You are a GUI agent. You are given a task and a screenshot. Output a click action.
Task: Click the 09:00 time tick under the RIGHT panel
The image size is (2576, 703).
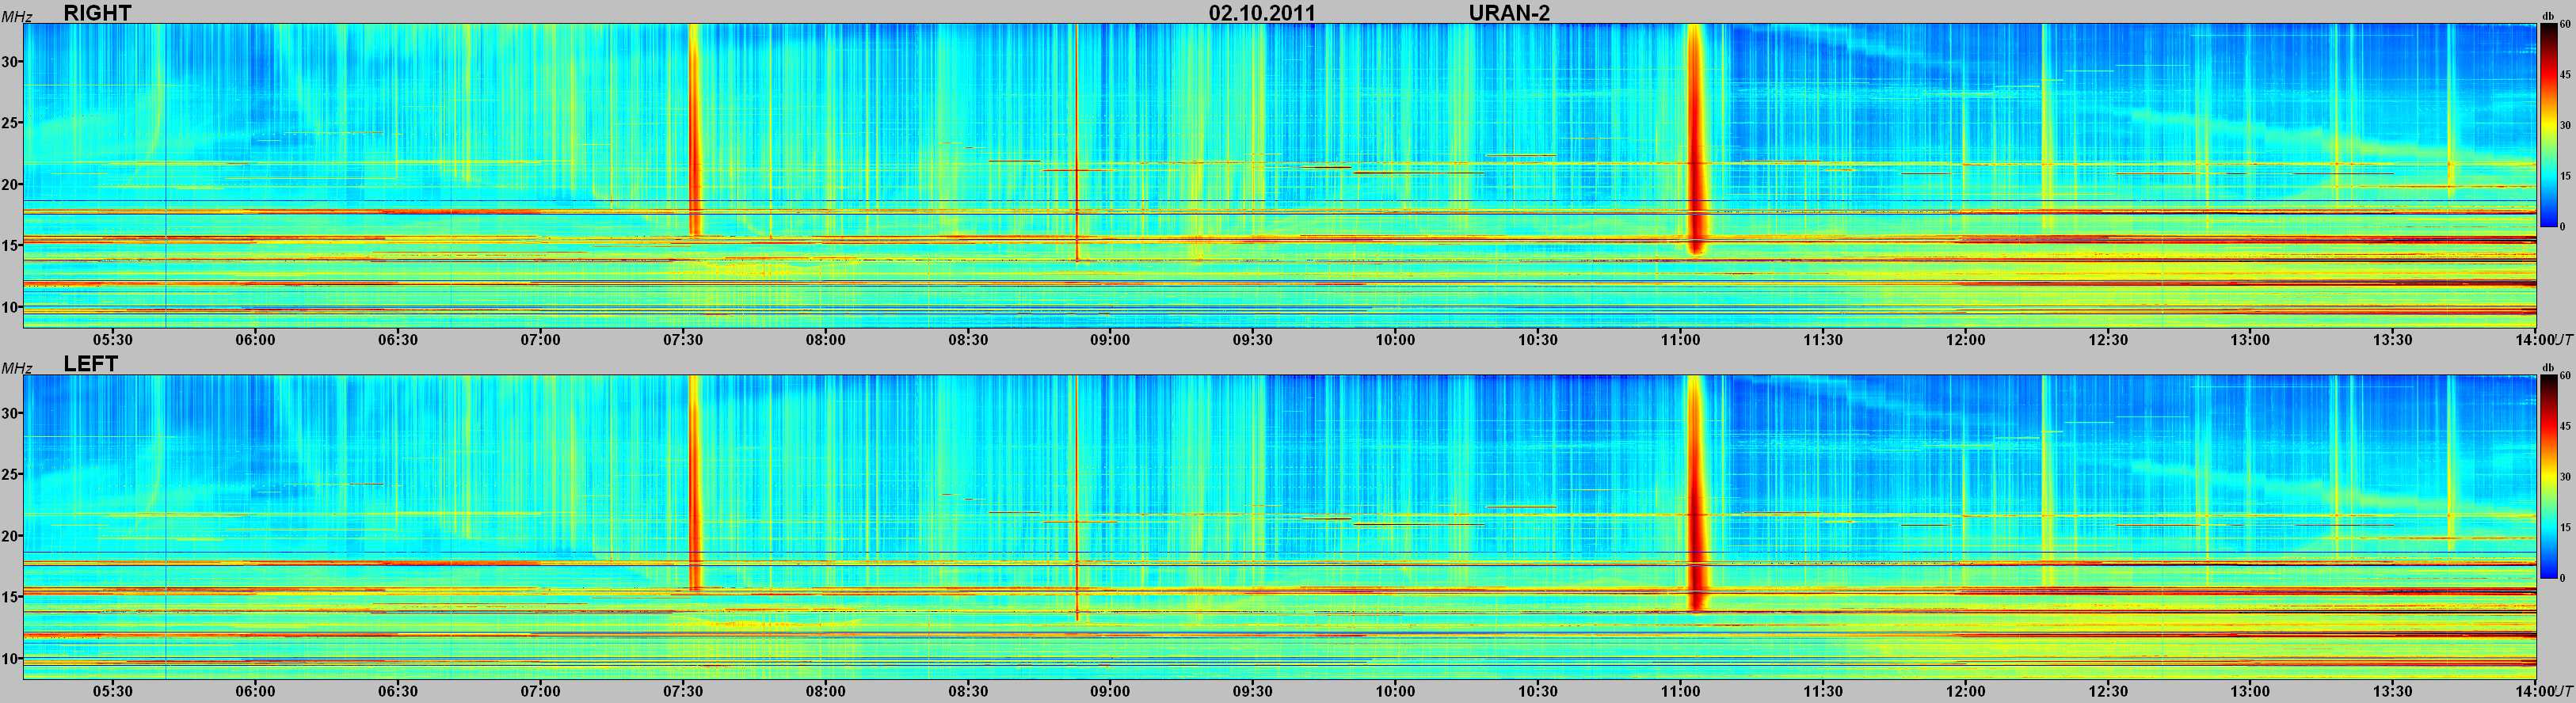pos(1110,340)
